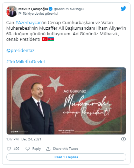Click the Read 13 replies button
134x168 pixels.
coord(66,157)
